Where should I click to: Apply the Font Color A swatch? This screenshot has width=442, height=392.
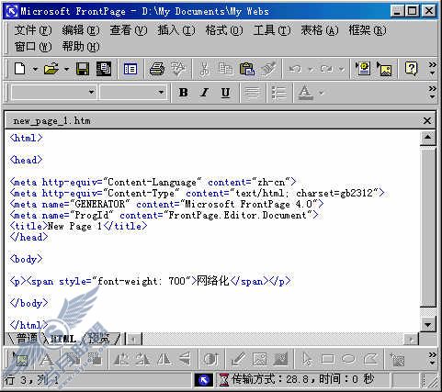pos(305,92)
